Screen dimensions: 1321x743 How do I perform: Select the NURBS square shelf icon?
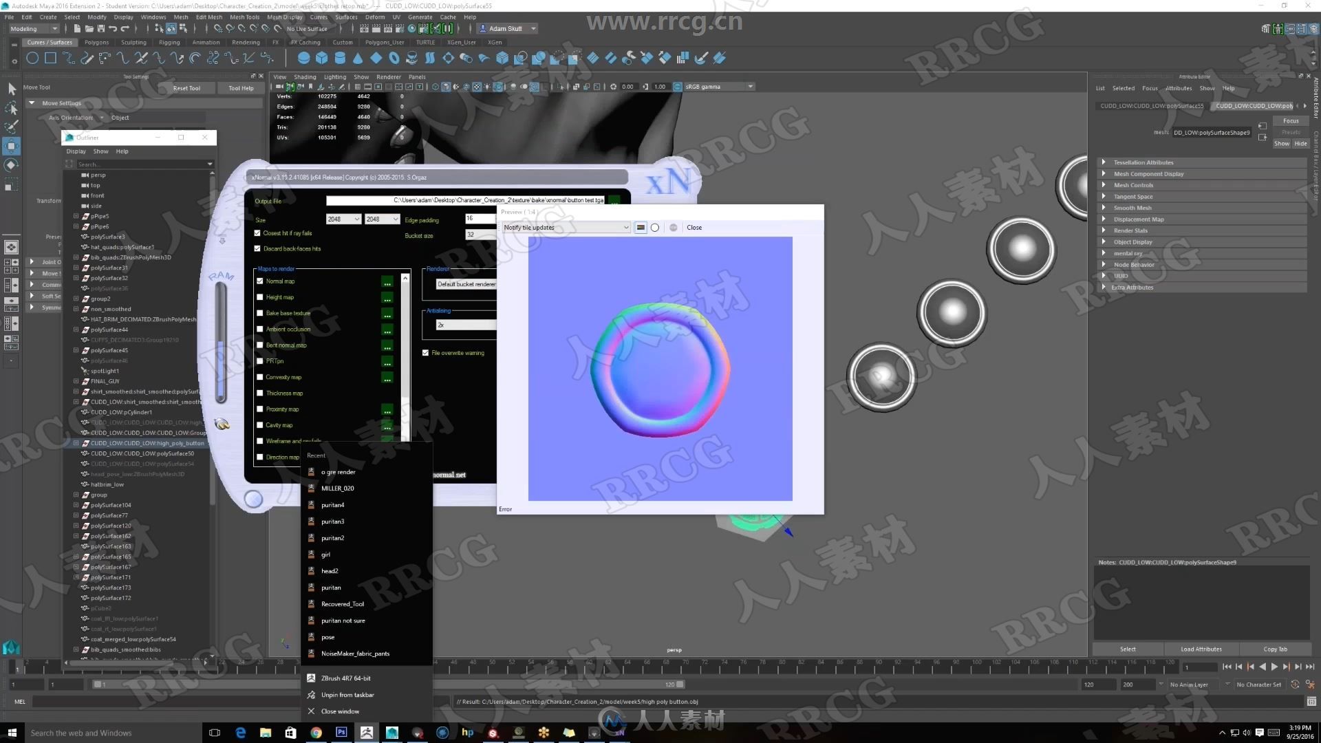[50, 58]
